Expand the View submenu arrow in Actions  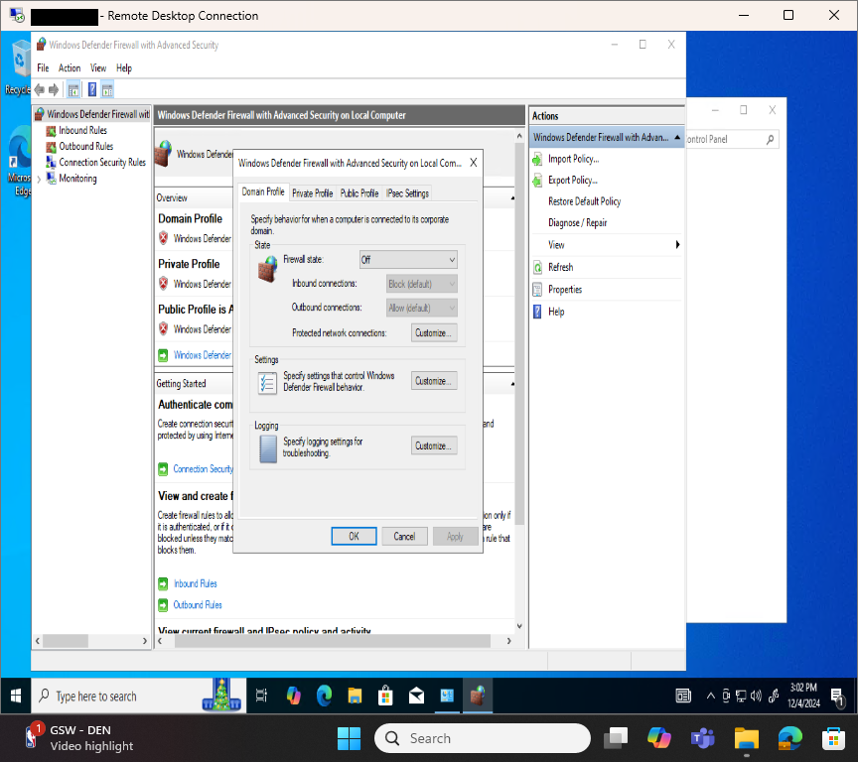677,245
